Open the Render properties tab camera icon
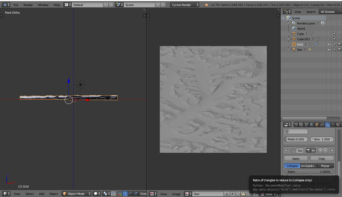The width and height of the screenshot is (342, 197). (x=296, y=125)
